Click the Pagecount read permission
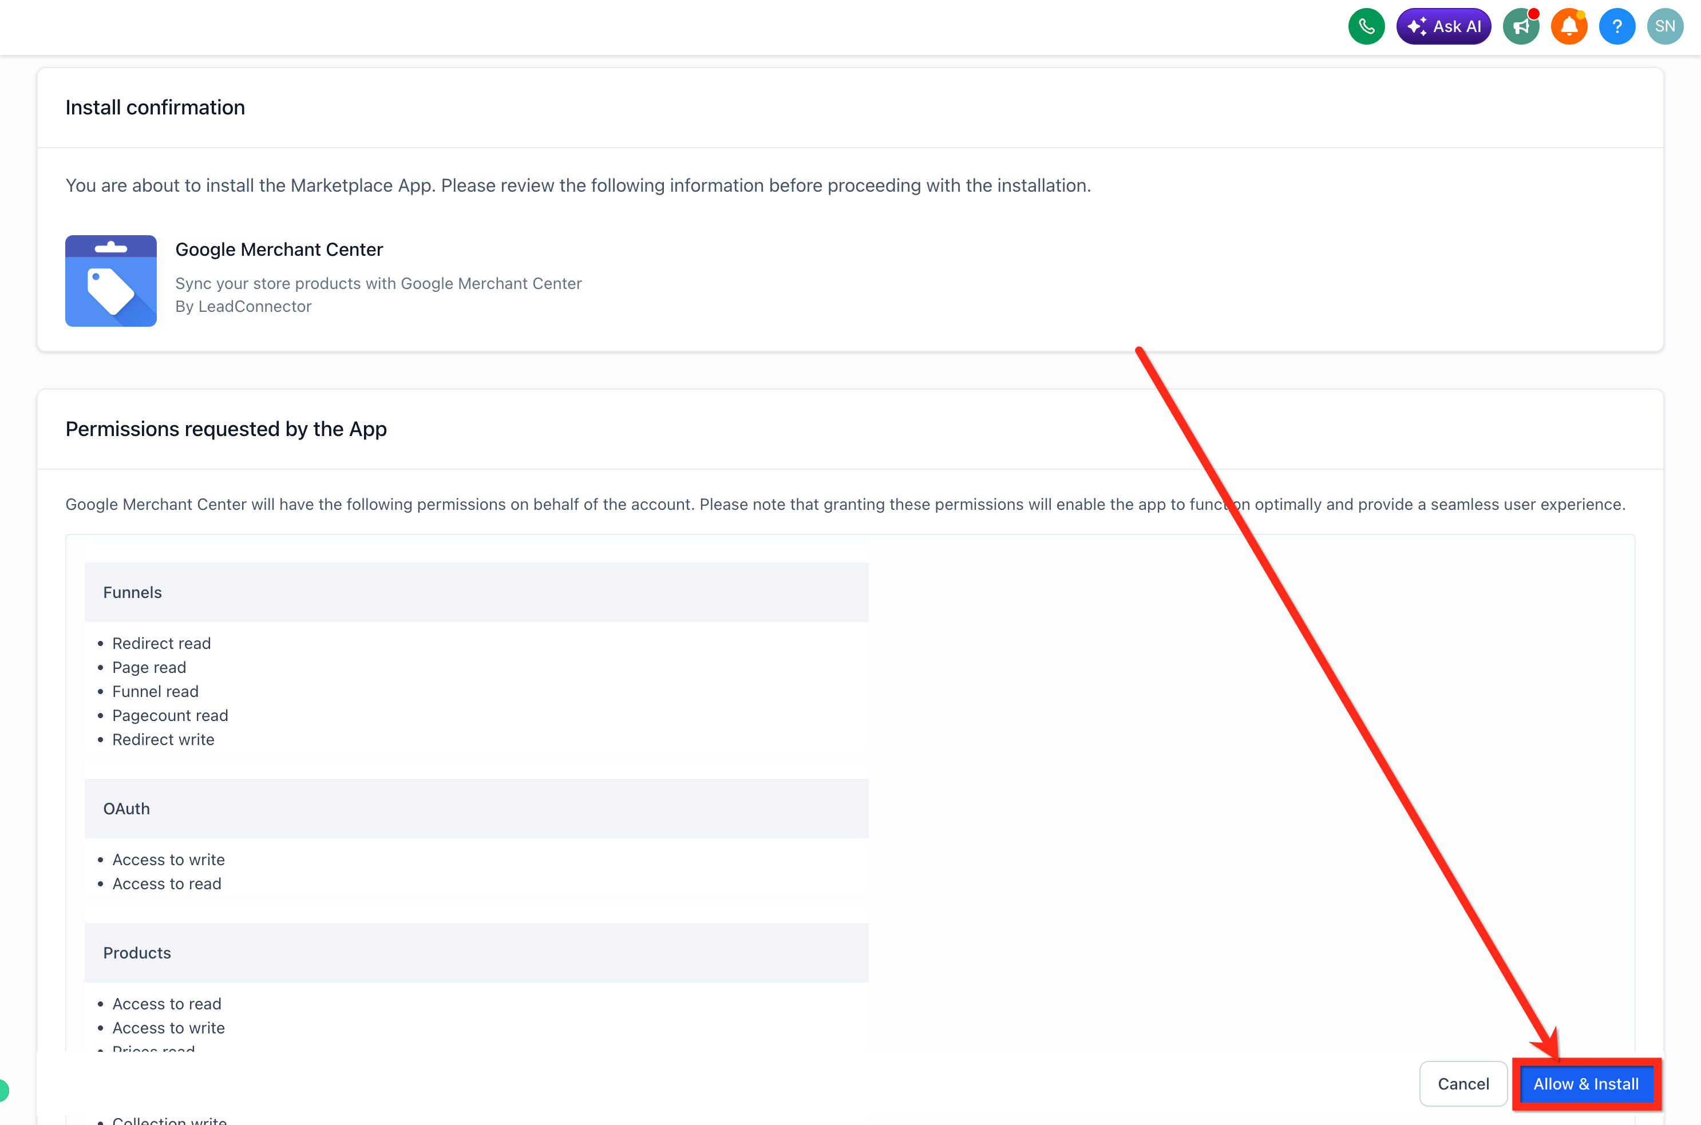Screen dimensions: 1701x1125 [x=170, y=715]
